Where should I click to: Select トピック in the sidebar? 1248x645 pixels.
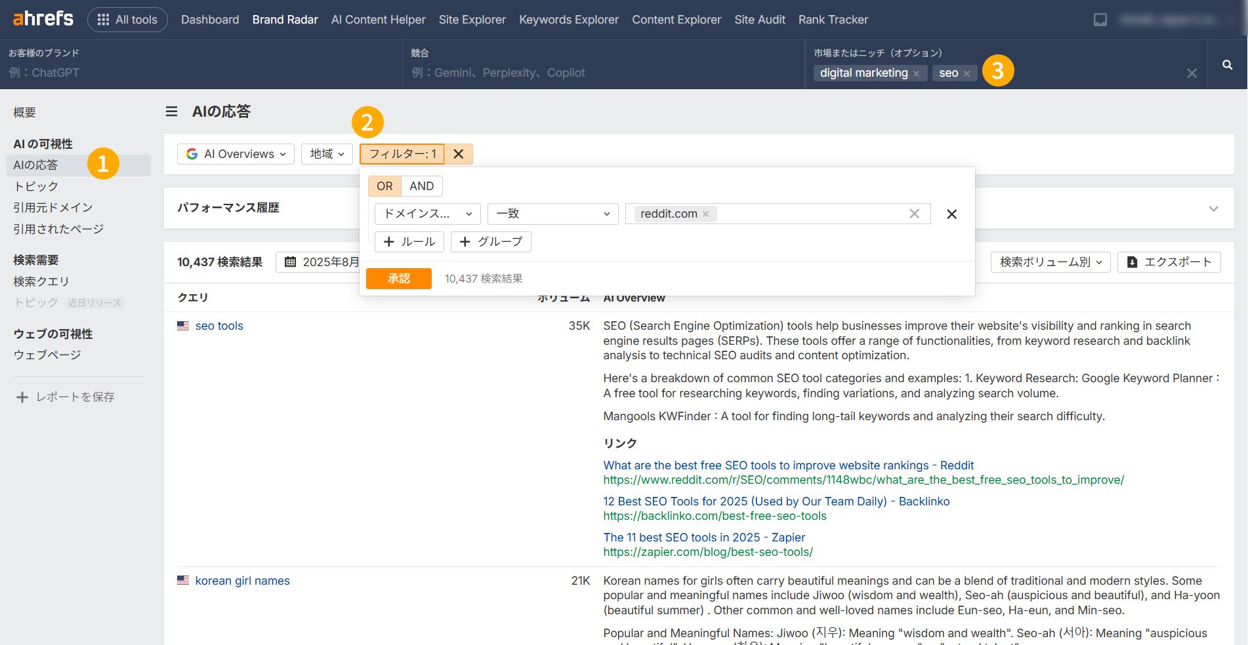click(35, 186)
